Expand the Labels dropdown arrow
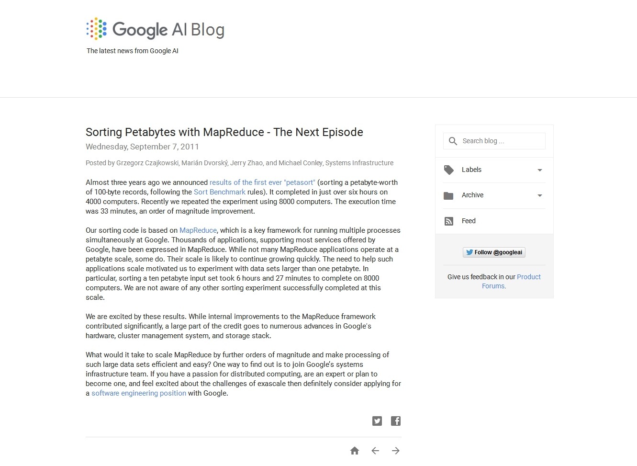The width and height of the screenshot is (637, 466). [x=540, y=170]
